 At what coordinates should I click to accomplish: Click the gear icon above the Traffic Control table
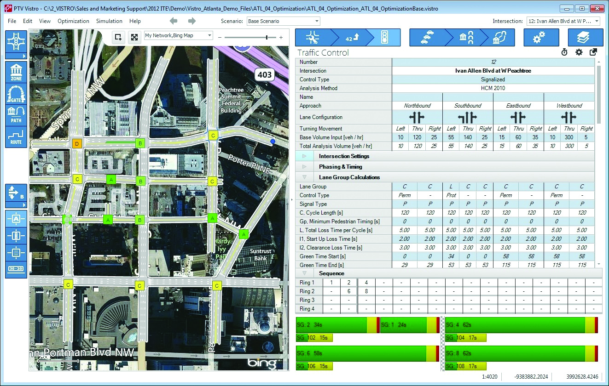click(x=579, y=52)
